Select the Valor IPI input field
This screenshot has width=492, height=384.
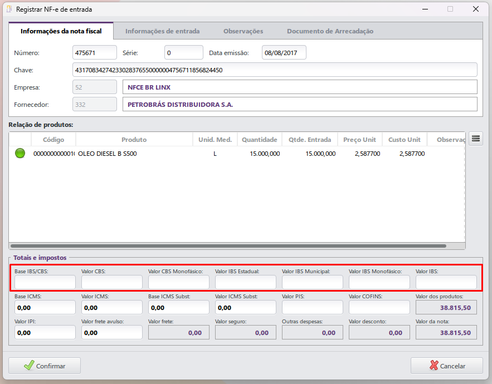[45, 332]
